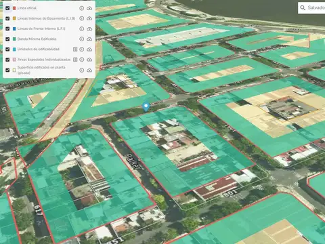Click cloud download for Areas Especiales Individualizadas
This screenshot has height=244, width=325.
pos(89,60)
